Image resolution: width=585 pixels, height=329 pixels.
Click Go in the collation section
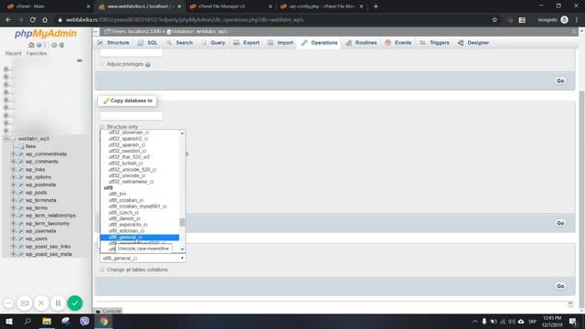[x=560, y=286]
